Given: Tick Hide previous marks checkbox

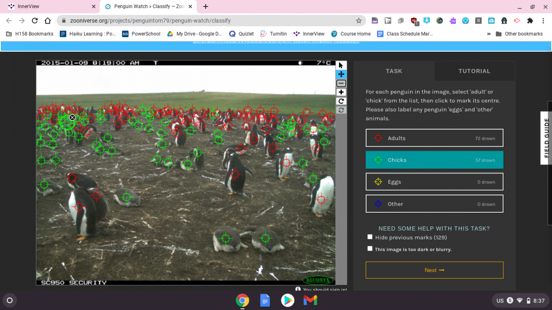Looking at the screenshot, I should 370,237.
